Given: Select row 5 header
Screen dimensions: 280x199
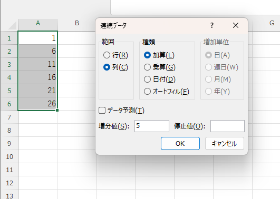Looking at the screenshot, I should coord(9,91).
